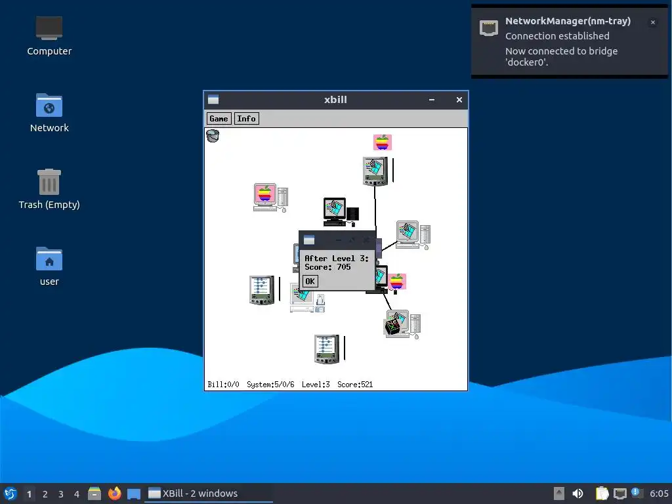
Task: Click the Score:521 status text
Action: coord(355,385)
